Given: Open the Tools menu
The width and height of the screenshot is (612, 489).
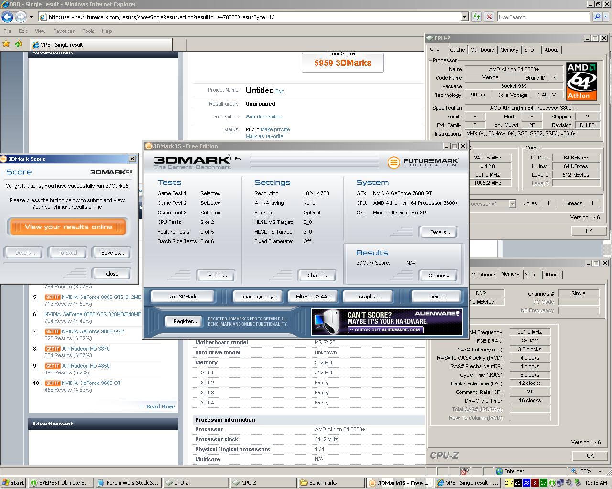Looking at the screenshot, I should [x=88, y=31].
